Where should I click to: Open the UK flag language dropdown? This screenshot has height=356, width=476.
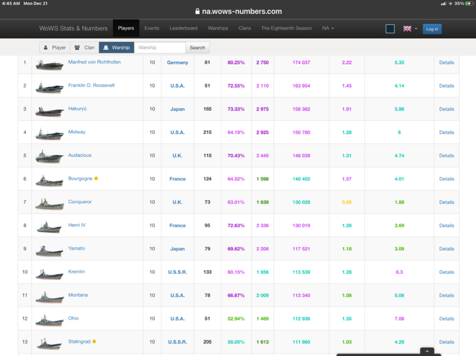[x=410, y=29]
